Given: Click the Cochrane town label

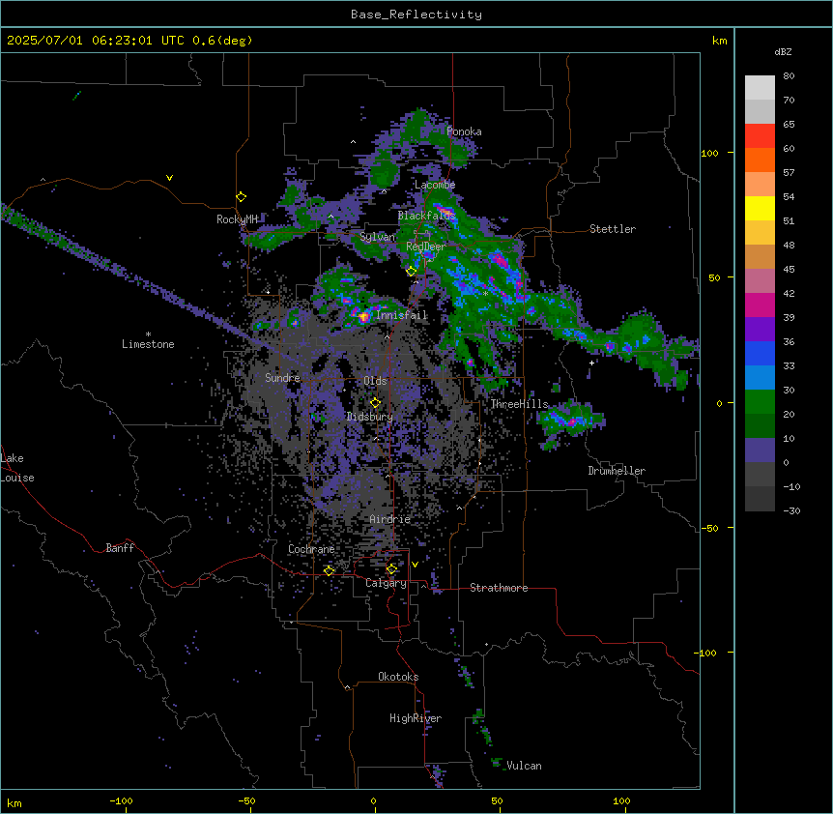Looking at the screenshot, I should (x=311, y=549).
